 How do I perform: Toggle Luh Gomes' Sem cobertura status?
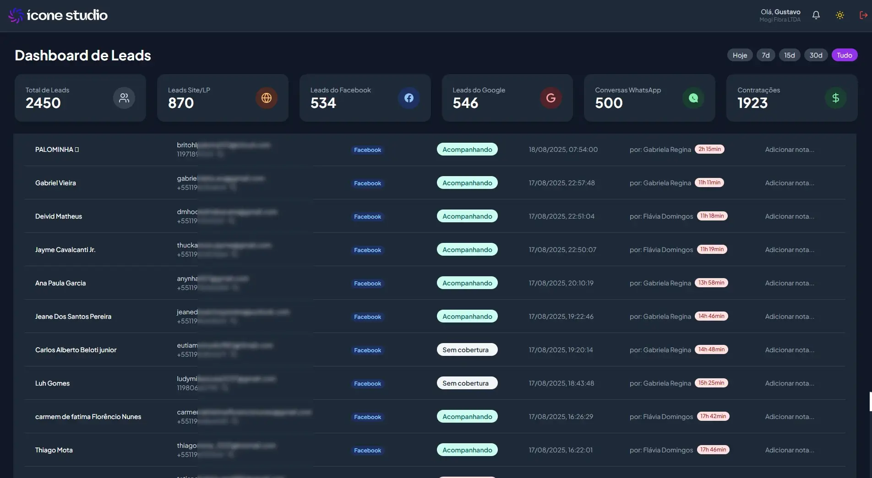[467, 383]
